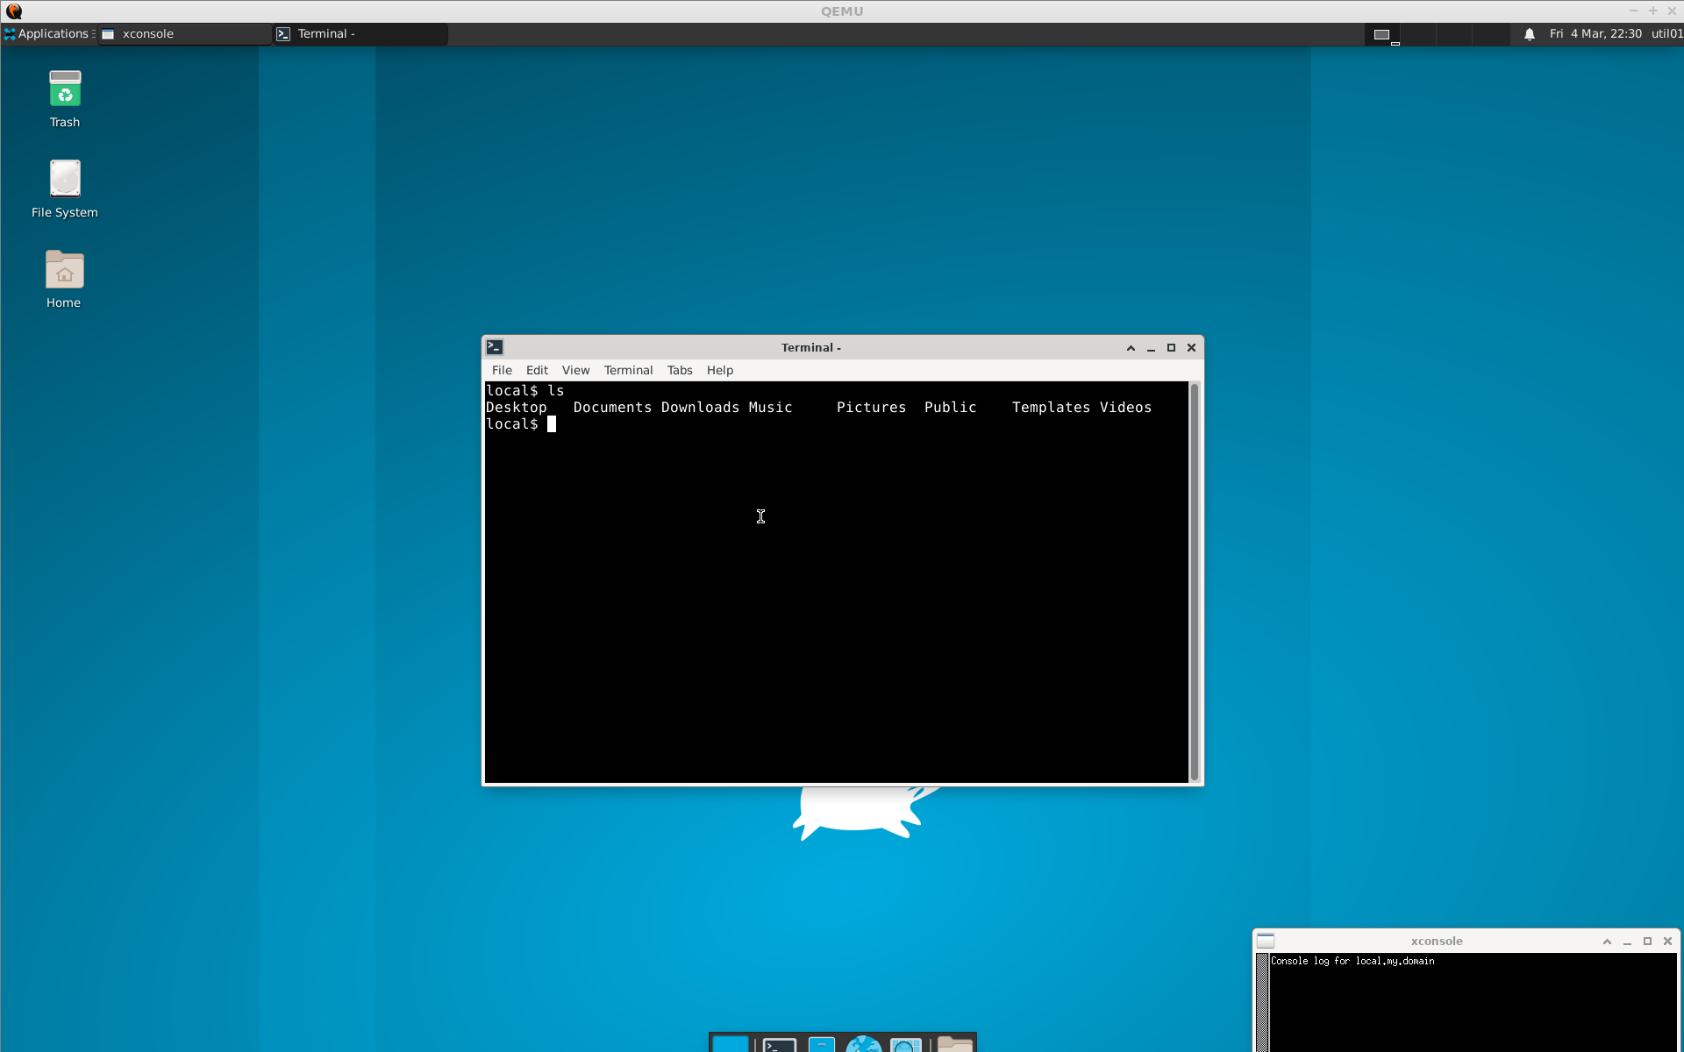Image resolution: width=1684 pixels, height=1052 pixels.
Task: Switch to second workspace in pager
Action: 1418,34
